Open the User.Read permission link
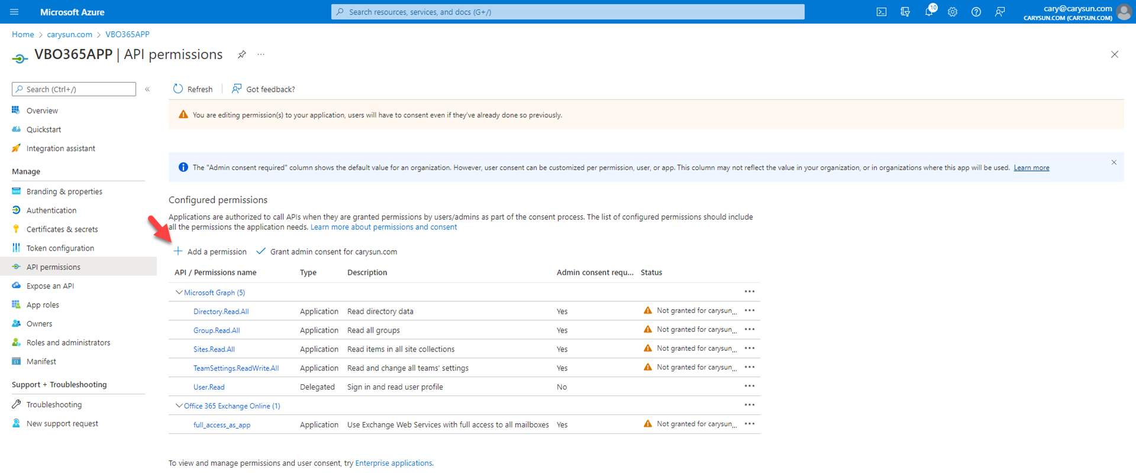Viewport: 1136px width, 474px height. click(209, 387)
